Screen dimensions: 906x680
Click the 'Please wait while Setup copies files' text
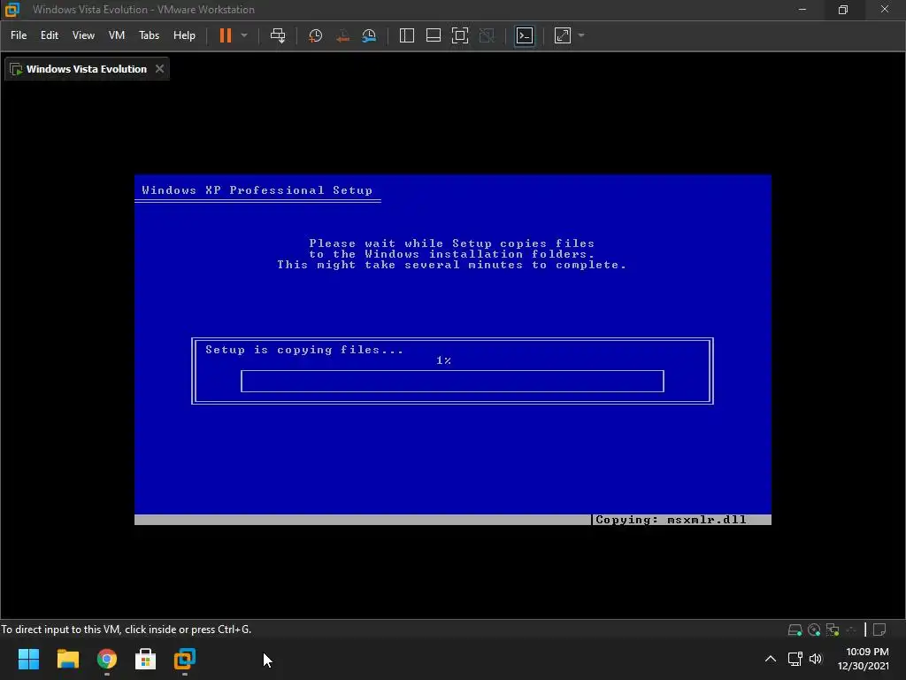pyautogui.click(x=452, y=243)
